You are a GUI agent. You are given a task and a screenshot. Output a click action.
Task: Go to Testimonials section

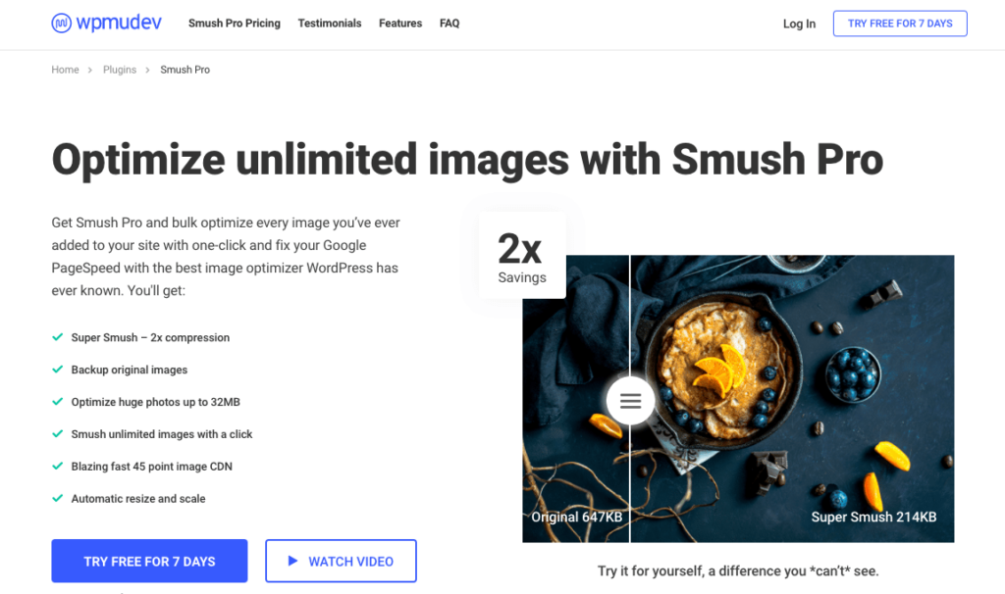[x=330, y=24]
